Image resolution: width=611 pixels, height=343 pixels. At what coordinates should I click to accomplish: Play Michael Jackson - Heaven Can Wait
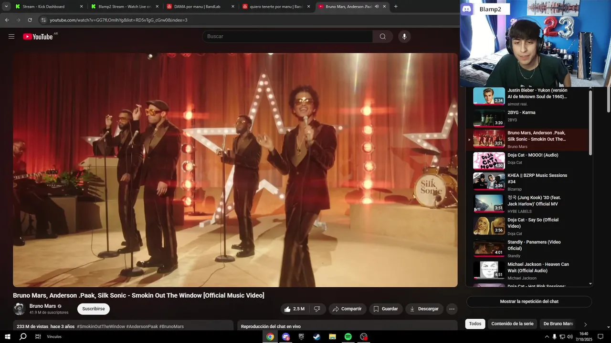click(x=527, y=270)
